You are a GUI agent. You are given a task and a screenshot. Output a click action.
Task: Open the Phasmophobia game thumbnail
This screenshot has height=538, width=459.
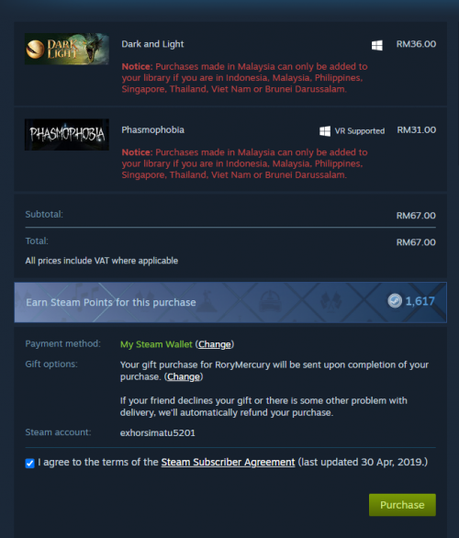point(67,134)
